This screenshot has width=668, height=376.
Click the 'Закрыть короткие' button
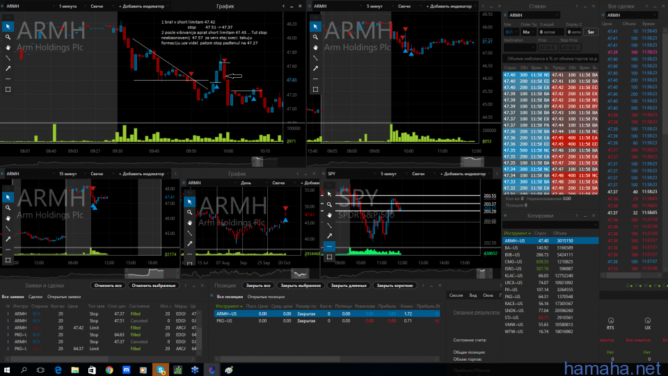395,286
